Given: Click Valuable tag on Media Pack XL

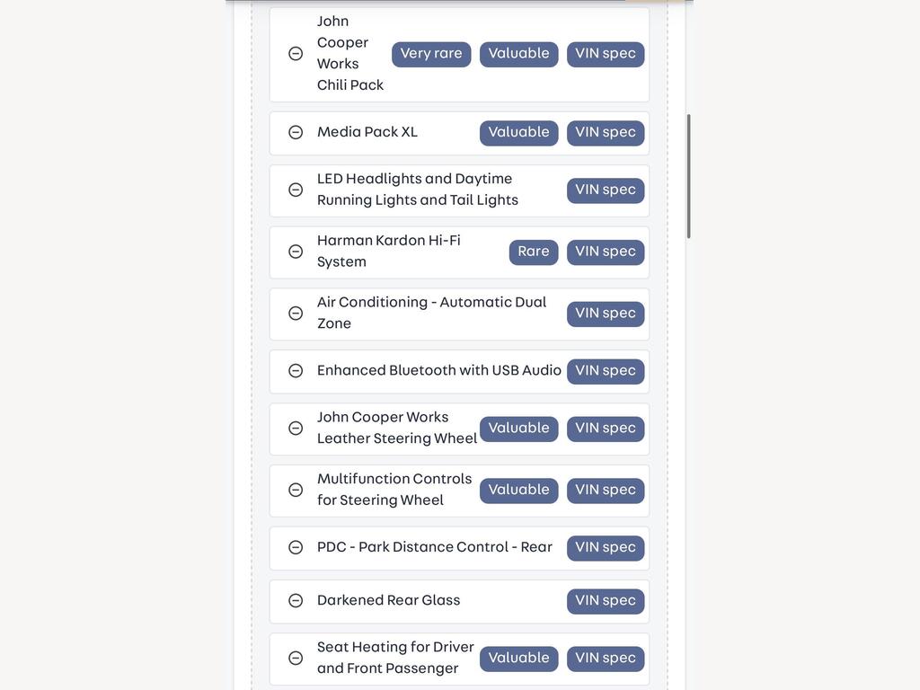Looking at the screenshot, I should [x=518, y=133].
